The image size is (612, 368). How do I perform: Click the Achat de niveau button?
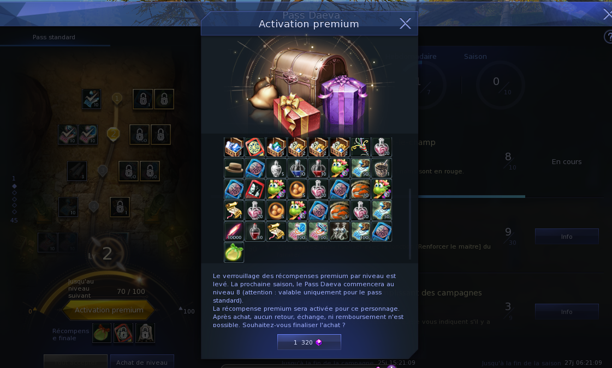(142, 362)
